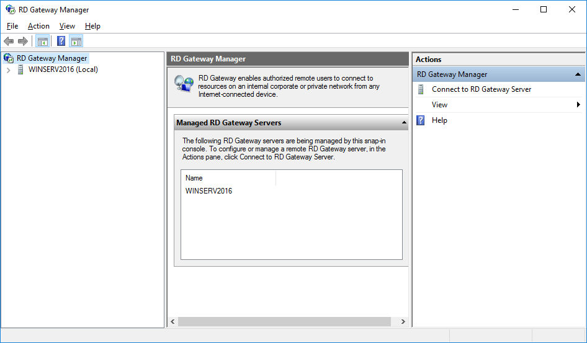
Task: Open the File menu
Action: (12, 26)
